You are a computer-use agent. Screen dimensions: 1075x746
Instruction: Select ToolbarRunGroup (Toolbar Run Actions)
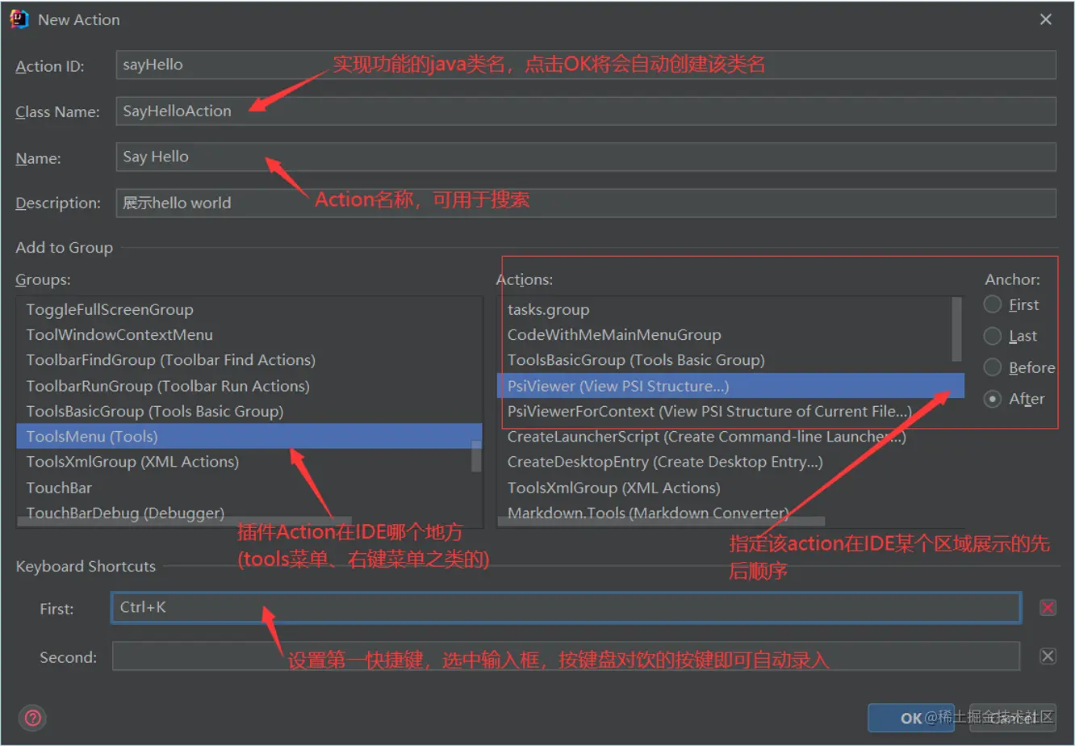pos(249,386)
